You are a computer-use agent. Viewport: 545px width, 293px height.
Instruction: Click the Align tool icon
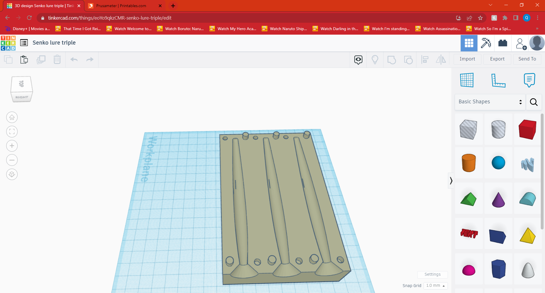coord(425,60)
